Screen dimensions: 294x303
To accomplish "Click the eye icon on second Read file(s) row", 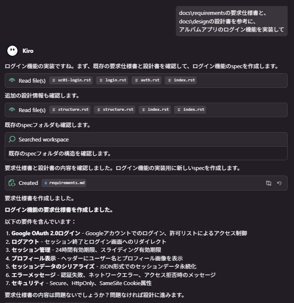I will tap(12, 110).
